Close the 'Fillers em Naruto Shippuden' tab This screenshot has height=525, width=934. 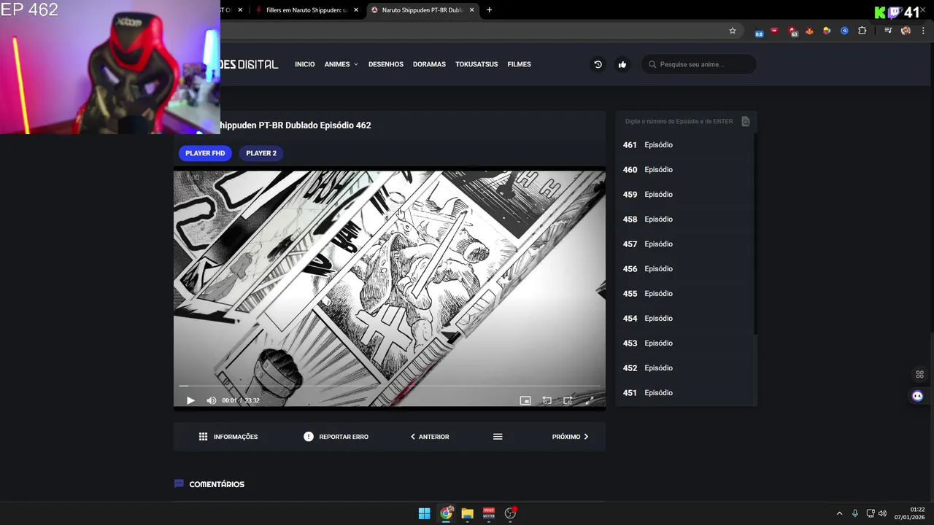(356, 10)
